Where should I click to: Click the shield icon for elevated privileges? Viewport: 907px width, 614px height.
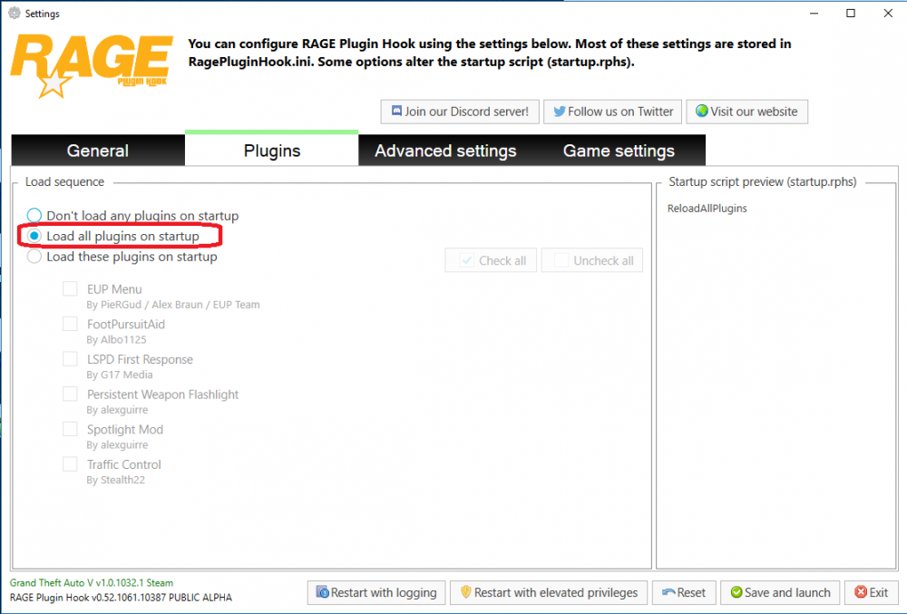tap(465, 592)
